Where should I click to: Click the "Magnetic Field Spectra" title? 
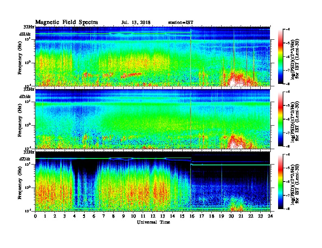click(67, 22)
